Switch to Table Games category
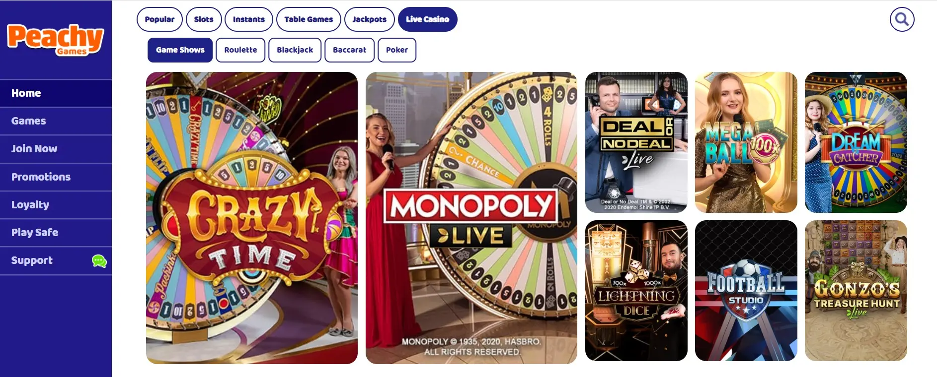937x377 pixels. tap(309, 19)
